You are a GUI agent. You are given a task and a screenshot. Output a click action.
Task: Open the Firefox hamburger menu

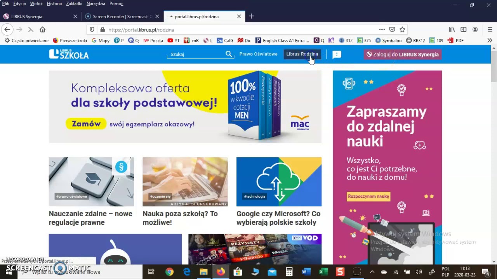click(x=490, y=29)
